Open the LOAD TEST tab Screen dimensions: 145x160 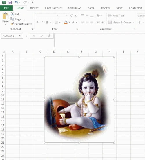[135, 8]
